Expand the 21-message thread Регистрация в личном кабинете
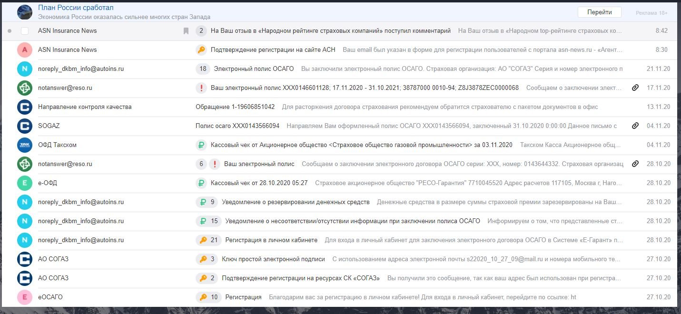Viewport: 681px width, 314px height. point(208,240)
